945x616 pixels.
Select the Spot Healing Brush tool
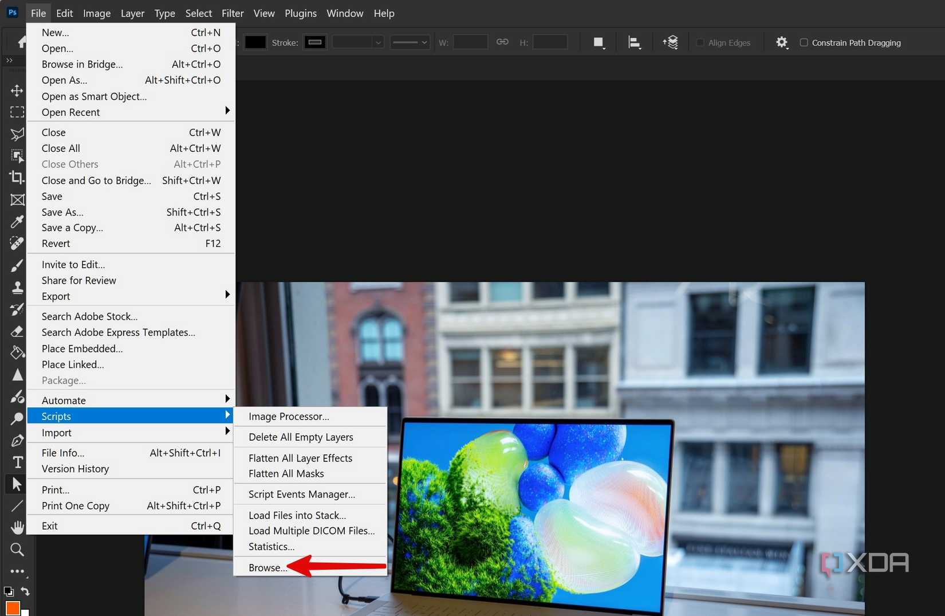(17, 243)
